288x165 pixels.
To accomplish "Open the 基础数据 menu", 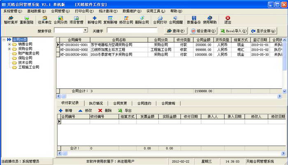I will (x=36, y=11).
